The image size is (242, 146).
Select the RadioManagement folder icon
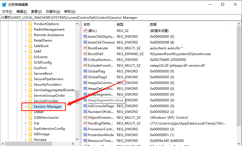pos(30,29)
